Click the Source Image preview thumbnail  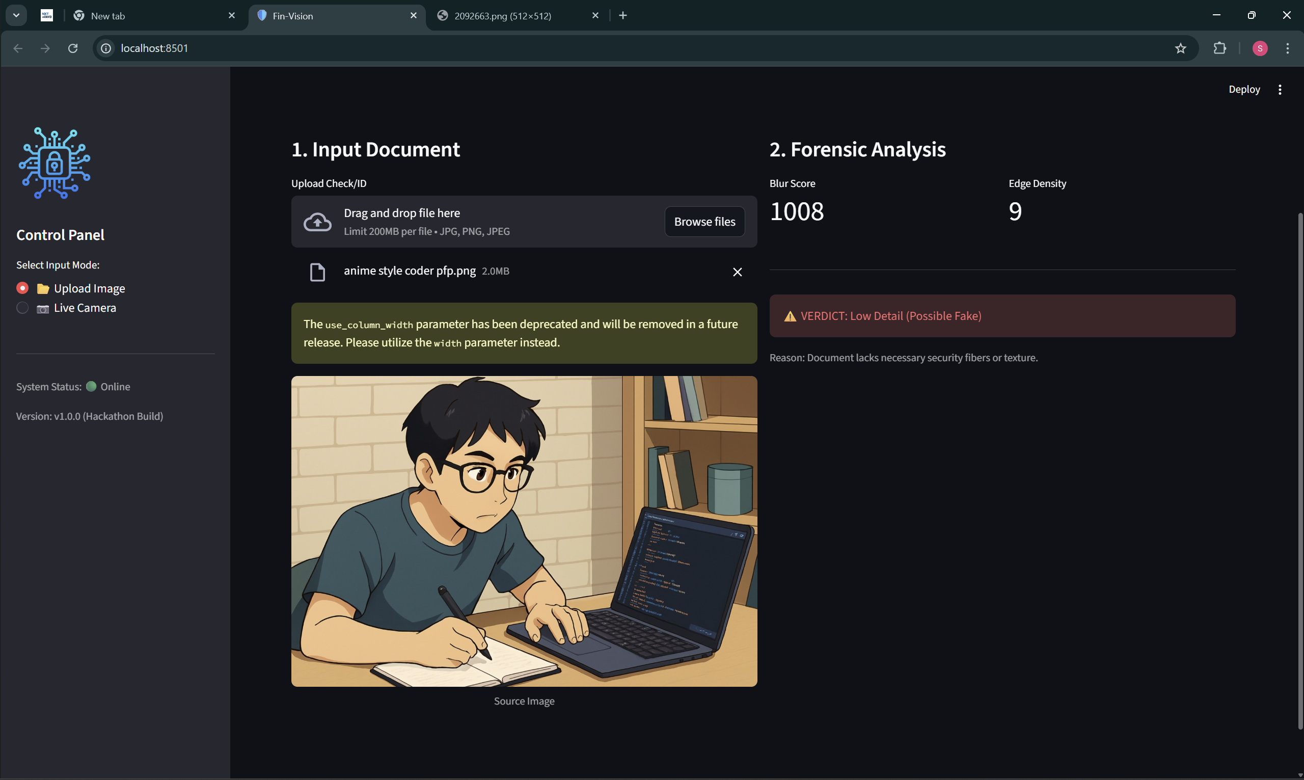click(524, 531)
